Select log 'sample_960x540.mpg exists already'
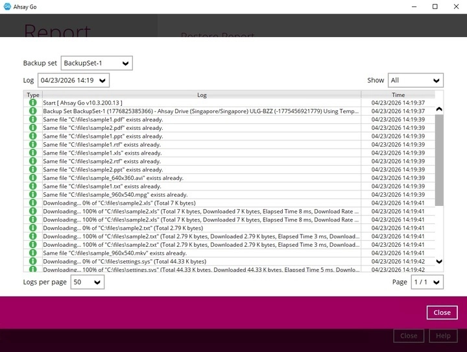This screenshot has height=352, width=467. pos(229,194)
